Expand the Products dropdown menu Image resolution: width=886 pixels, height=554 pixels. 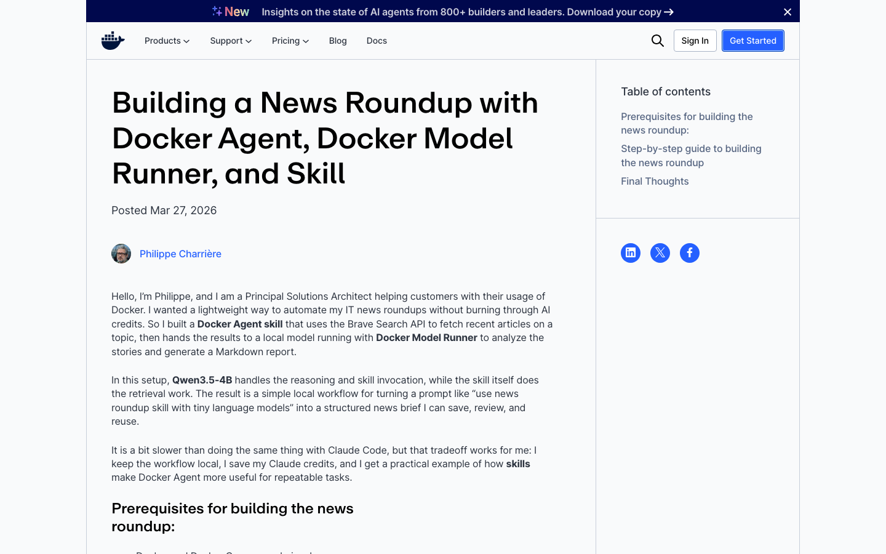167,41
